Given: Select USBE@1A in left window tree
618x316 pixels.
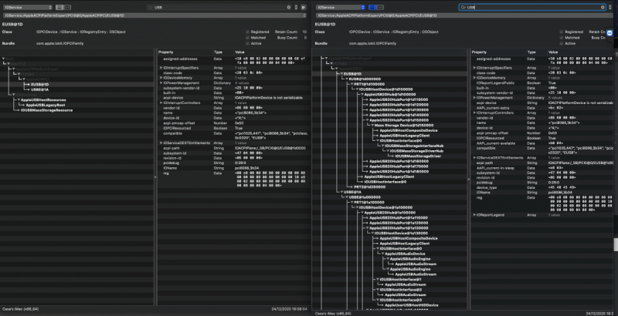Looking at the screenshot, I should point(40,89).
